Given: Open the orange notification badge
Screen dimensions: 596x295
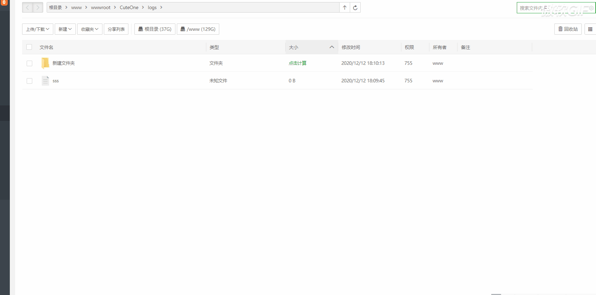Looking at the screenshot, I should tap(4, 2).
